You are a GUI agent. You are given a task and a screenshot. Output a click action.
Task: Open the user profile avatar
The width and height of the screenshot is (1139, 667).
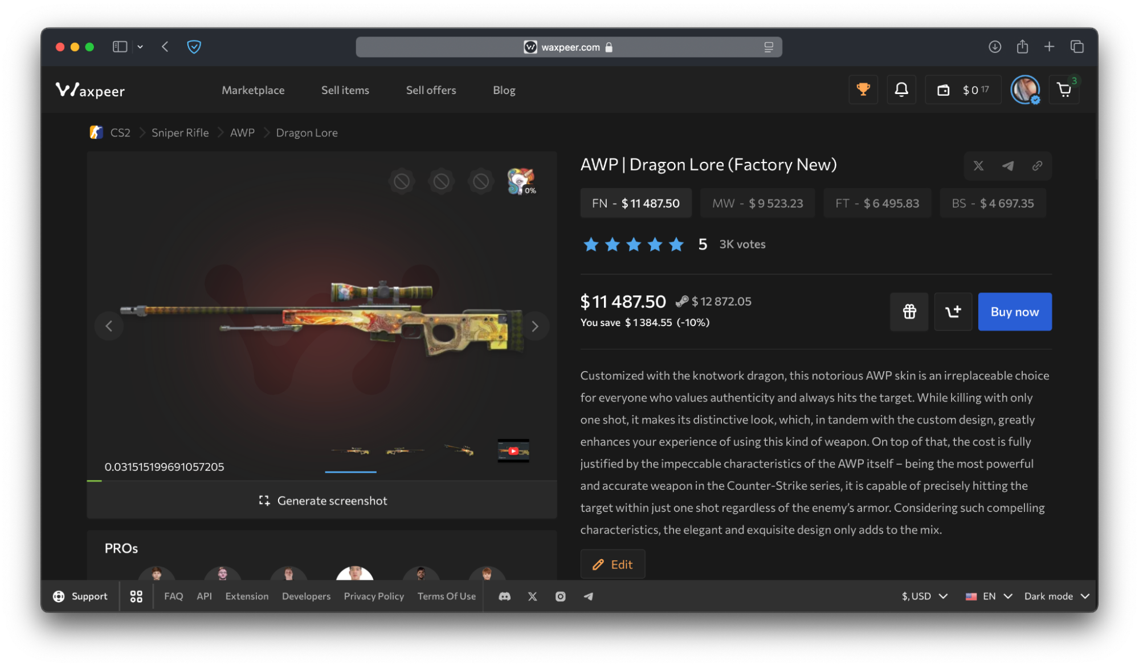pyautogui.click(x=1025, y=90)
